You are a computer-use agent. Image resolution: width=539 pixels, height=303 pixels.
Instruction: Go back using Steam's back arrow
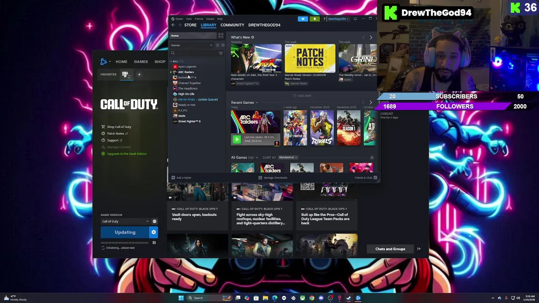click(x=173, y=25)
